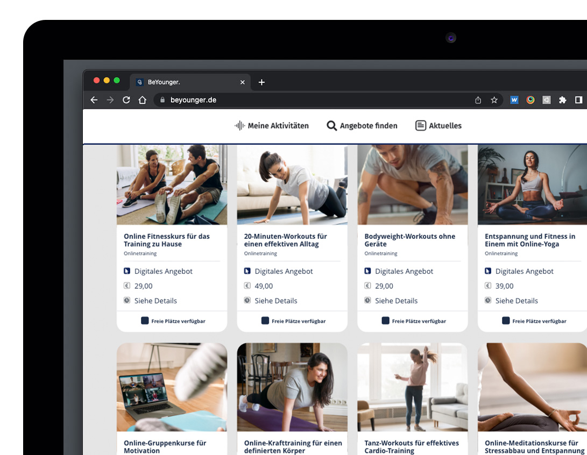
Task: Click Freie Plätze verfügbar on 20-Minuten-Workouts card
Action: click(x=294, y=321)
